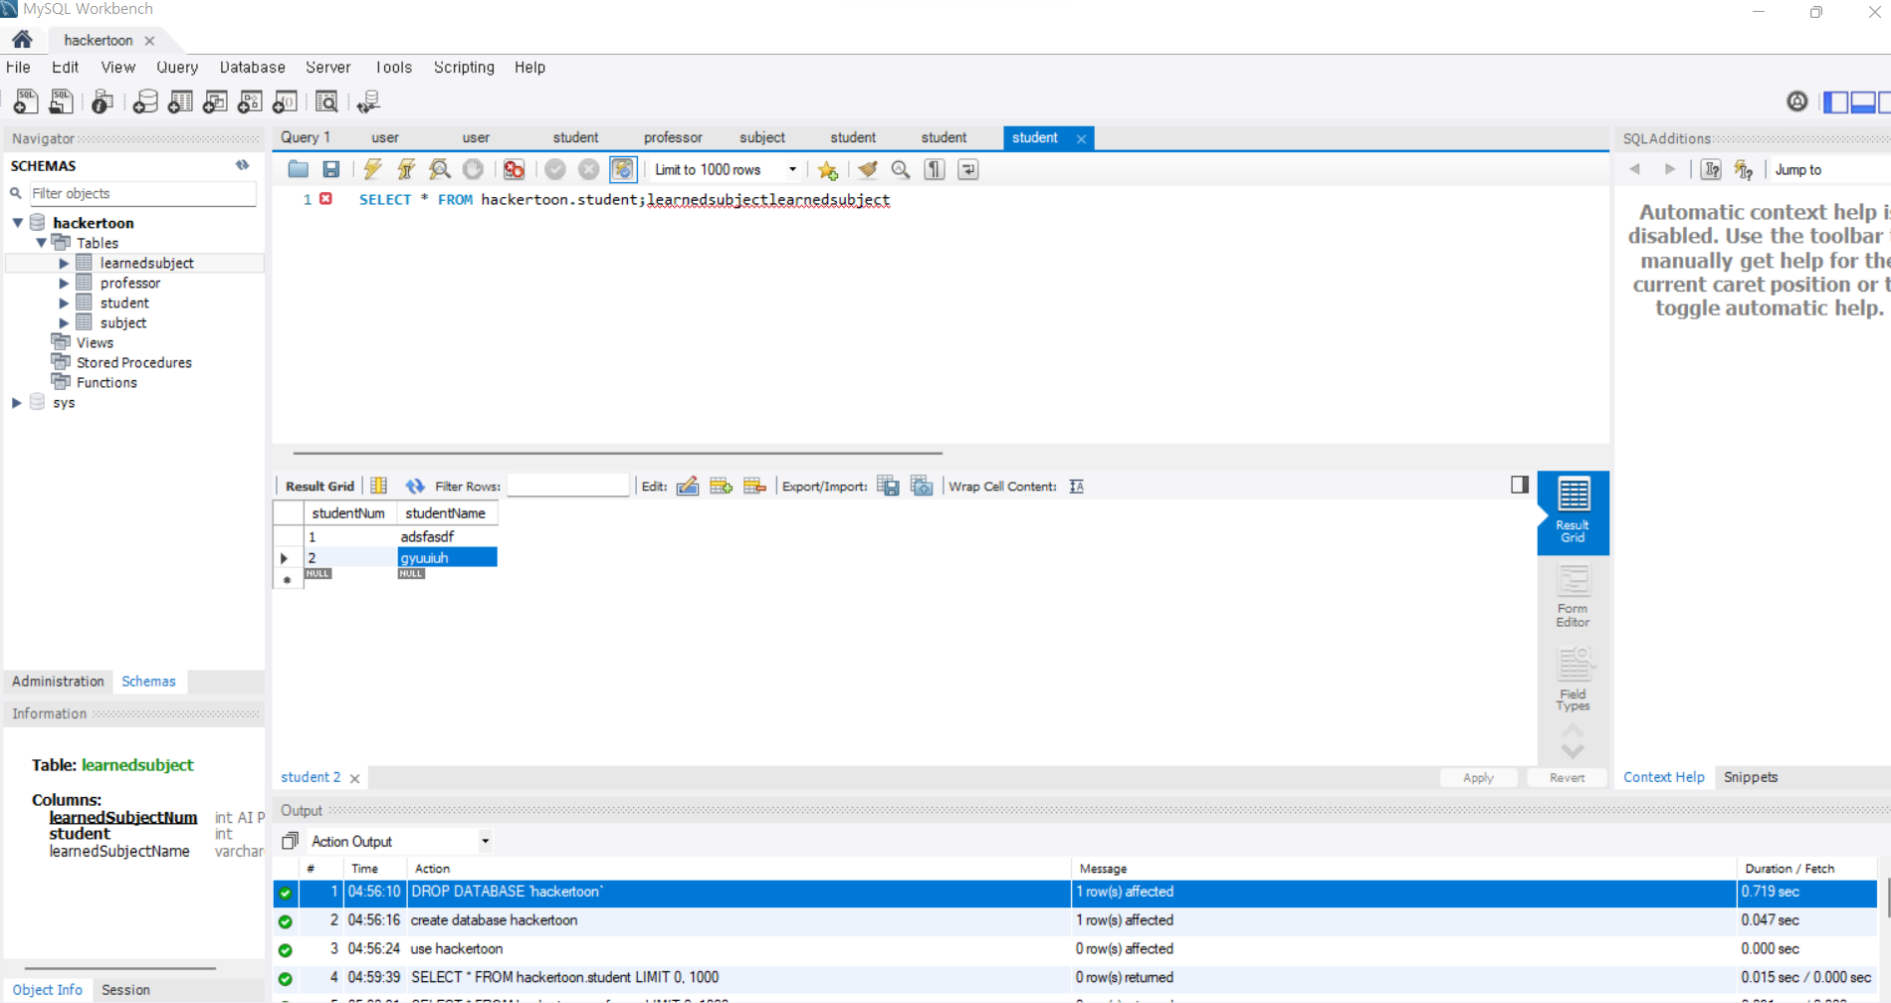Viewport: 1891px width, 1003px height.
Task: Refresh result grid data icon
Action: pos(415,486)
